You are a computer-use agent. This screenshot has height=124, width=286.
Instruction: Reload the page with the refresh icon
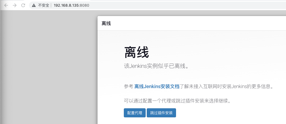[23, 5]
